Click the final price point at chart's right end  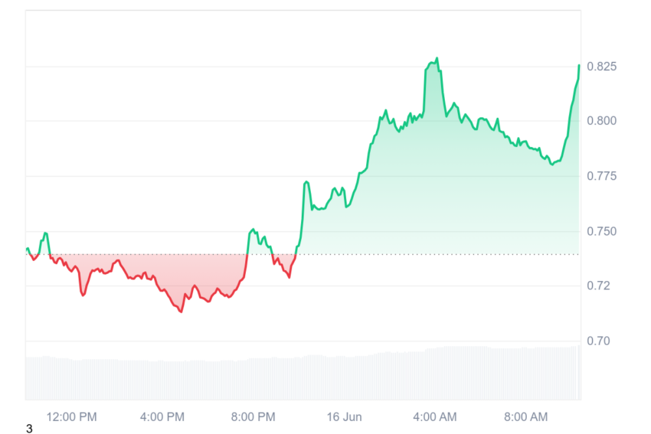click(x=579, y=65)
